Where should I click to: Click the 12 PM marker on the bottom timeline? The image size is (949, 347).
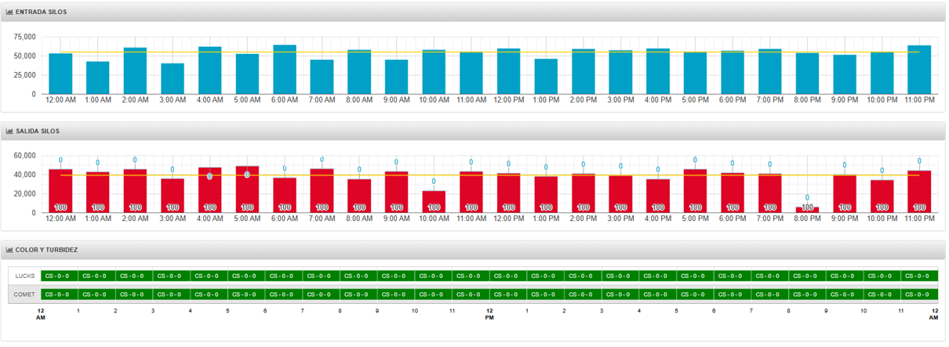coord(489,314)
